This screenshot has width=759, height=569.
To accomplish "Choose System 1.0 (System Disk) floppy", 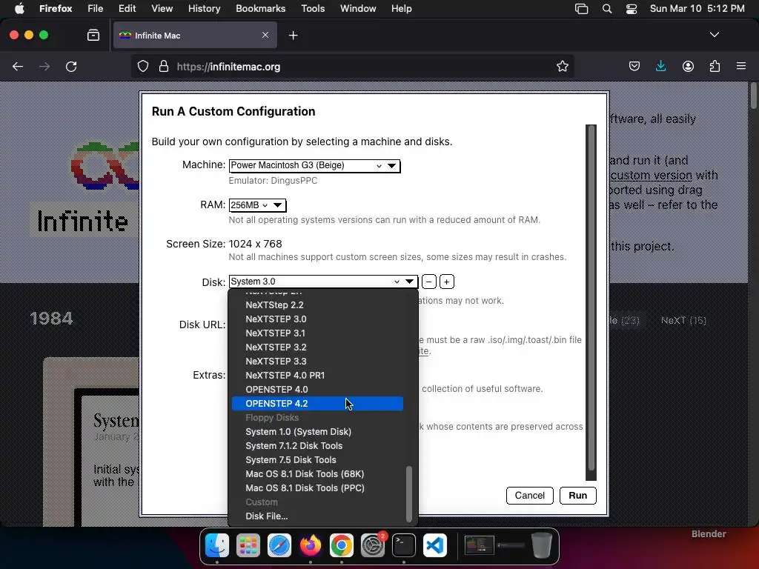I will [x=317, y=432].
